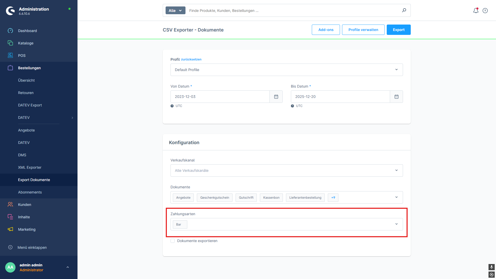Click the +9 more documents tag

tap(333, 198)
